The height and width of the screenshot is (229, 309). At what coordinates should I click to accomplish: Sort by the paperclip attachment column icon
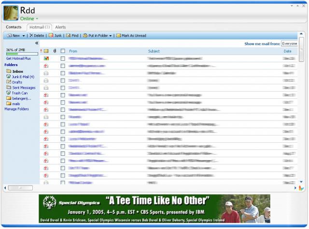pyautogui.click(x=55, y=51)
